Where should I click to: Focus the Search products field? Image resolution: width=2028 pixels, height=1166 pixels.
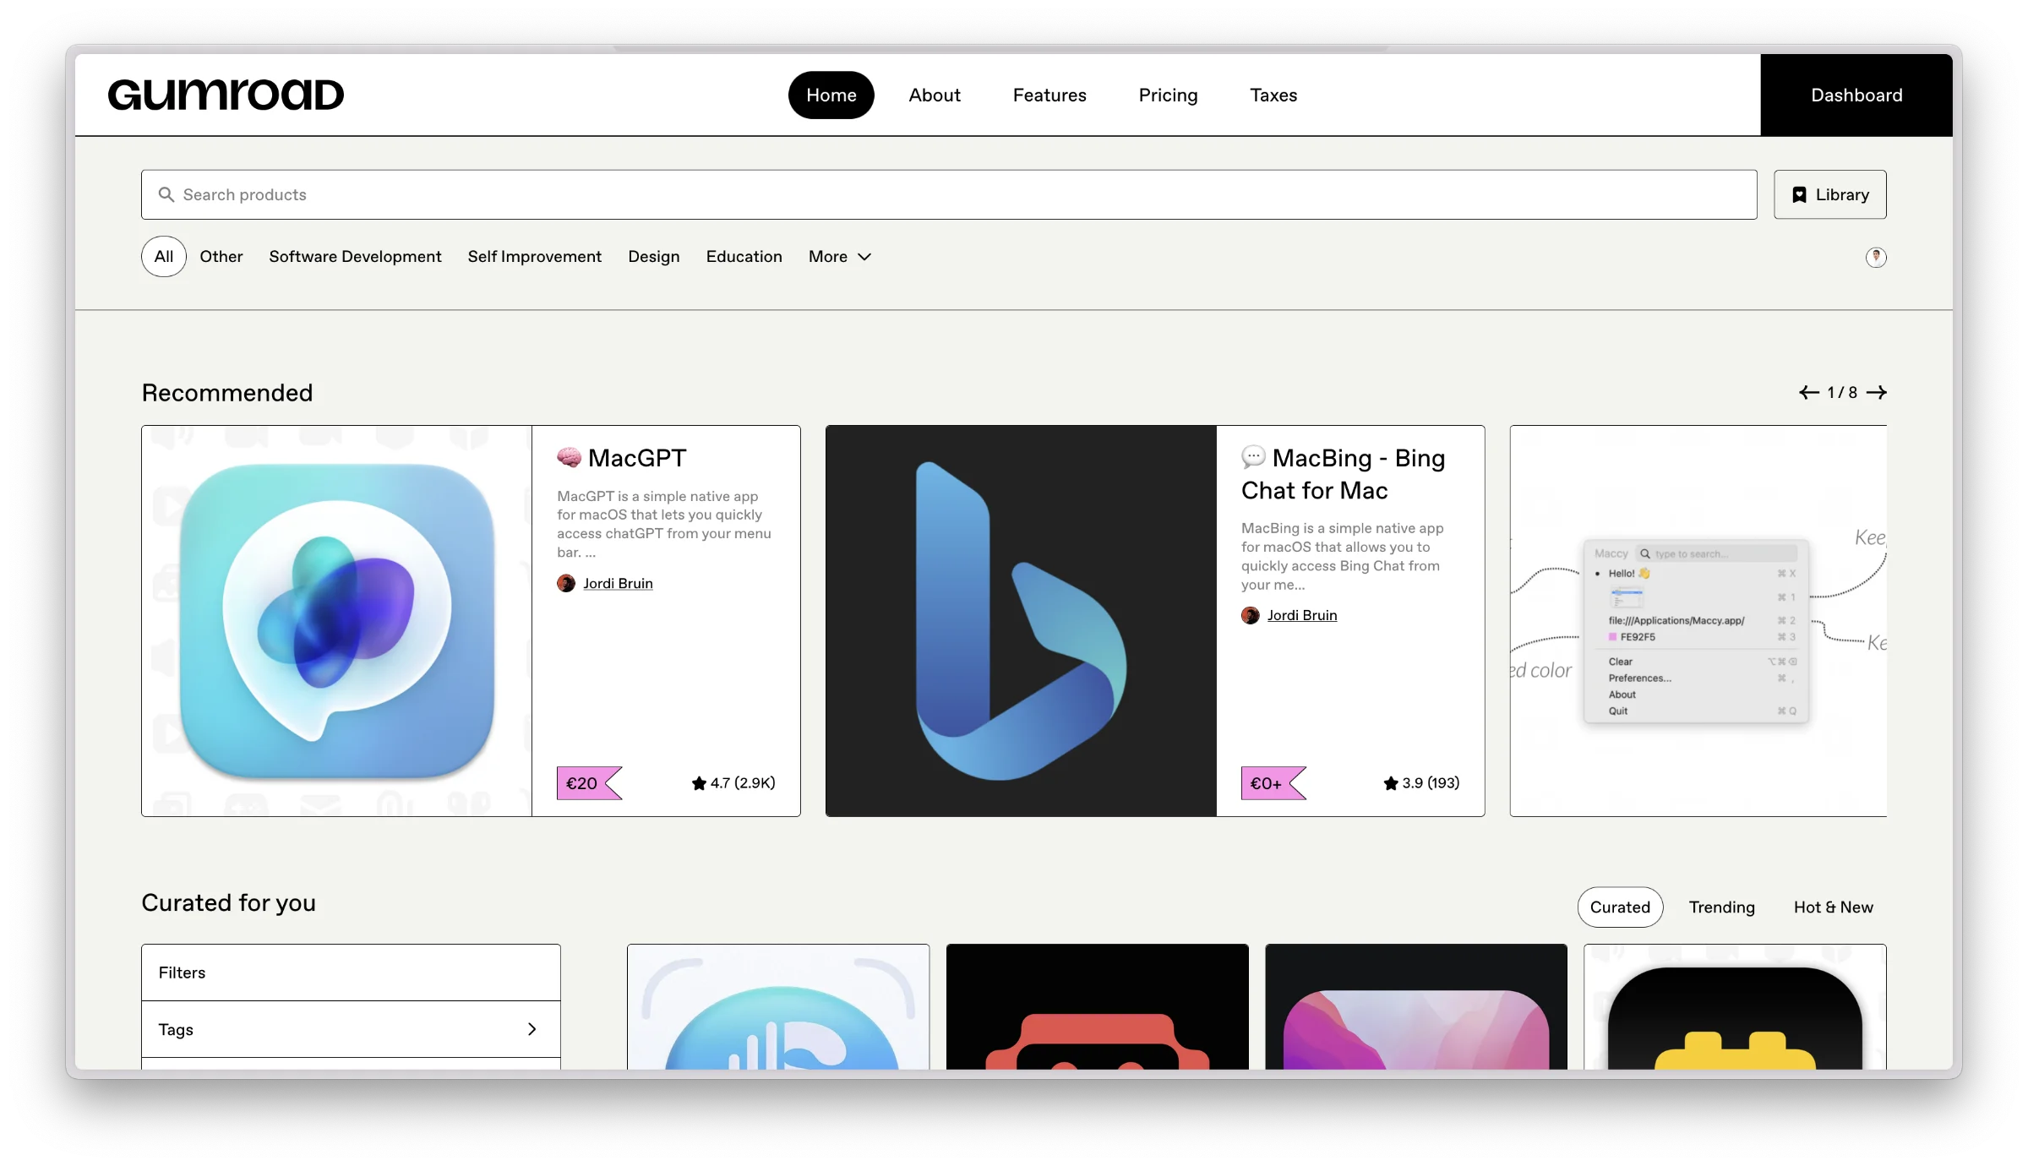click(x=949, y=194)
